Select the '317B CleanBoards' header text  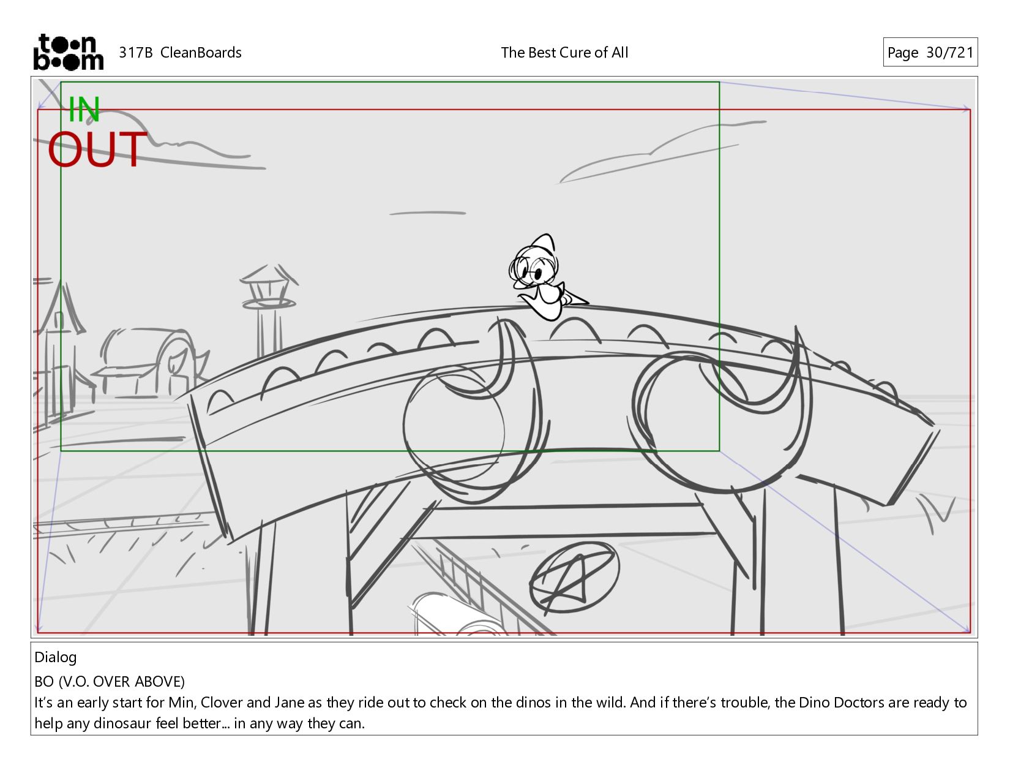coord(180,53)
